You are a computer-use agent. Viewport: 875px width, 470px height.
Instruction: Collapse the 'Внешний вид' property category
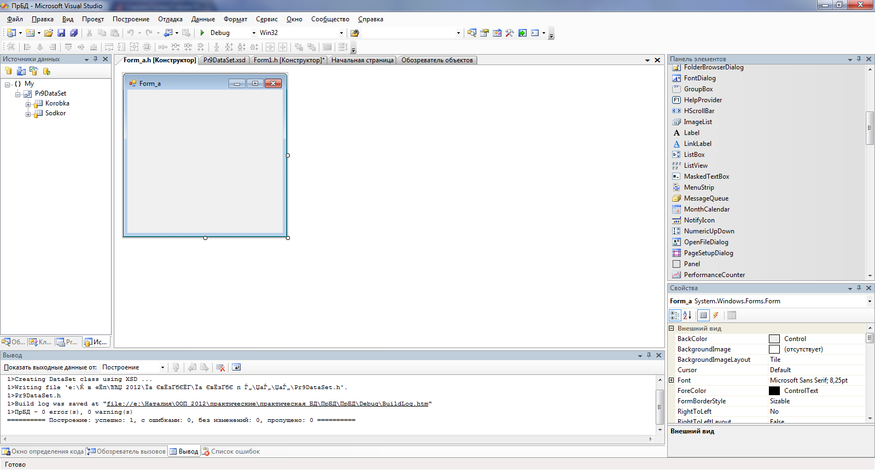[672, 328]
